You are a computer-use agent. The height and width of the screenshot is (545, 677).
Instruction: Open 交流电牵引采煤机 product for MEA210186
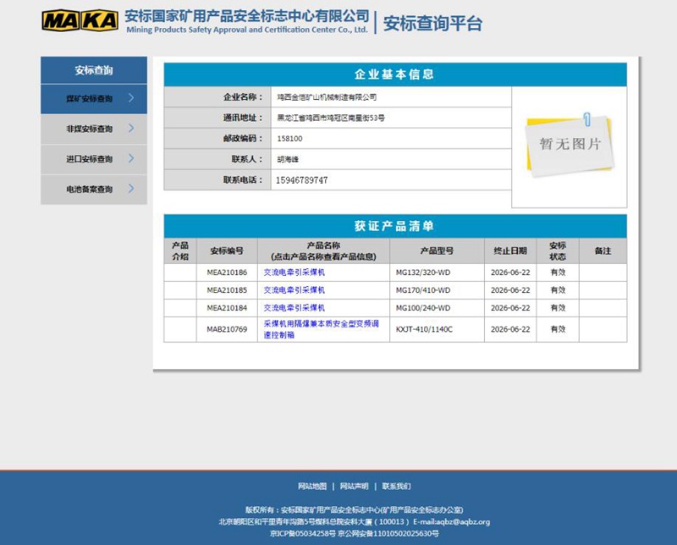(x=294, y=272)
